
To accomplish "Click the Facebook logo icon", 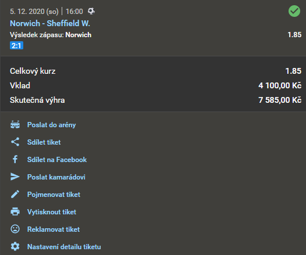I will click(x=15, y=159).
